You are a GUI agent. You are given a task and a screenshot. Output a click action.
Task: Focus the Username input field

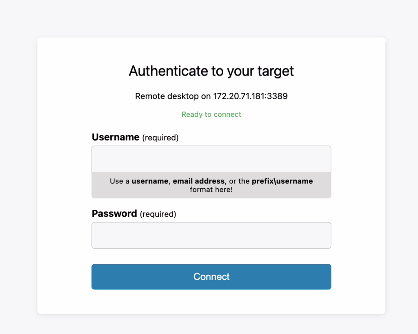point(211,159)
